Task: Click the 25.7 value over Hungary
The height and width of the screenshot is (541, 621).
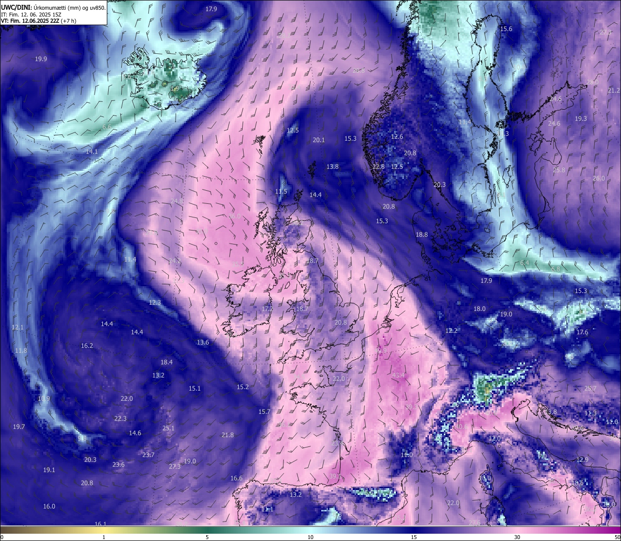Action: tap(590, 389)
